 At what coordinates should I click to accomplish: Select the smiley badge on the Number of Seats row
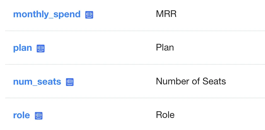[70, 82]
